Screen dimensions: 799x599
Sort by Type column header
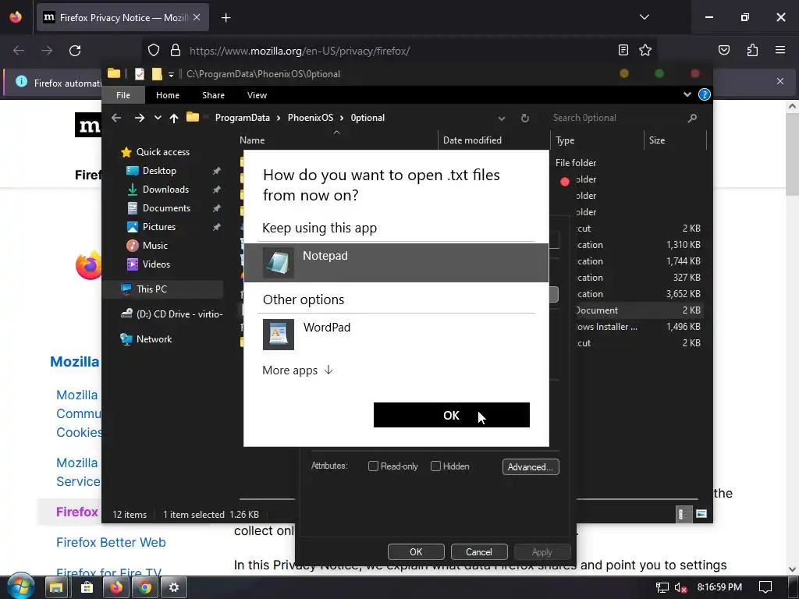pos(565,140)
